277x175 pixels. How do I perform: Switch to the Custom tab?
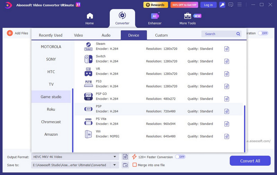(161, 35)
